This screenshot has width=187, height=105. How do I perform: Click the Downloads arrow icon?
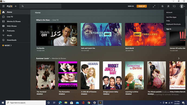pos(3,40)
